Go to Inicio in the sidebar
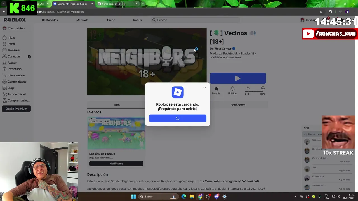Viewport: 358px width, 201px height. (9, 37)
